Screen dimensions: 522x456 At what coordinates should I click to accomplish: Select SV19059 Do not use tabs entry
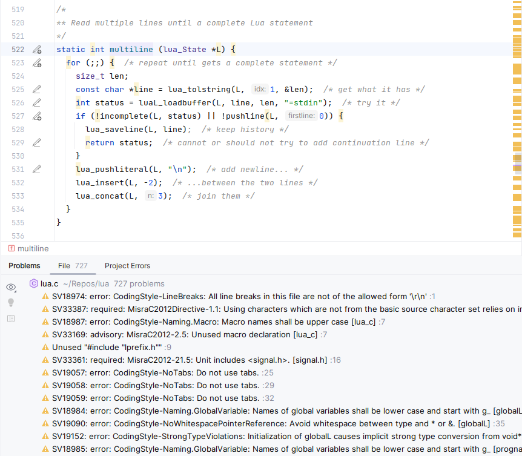158,398
